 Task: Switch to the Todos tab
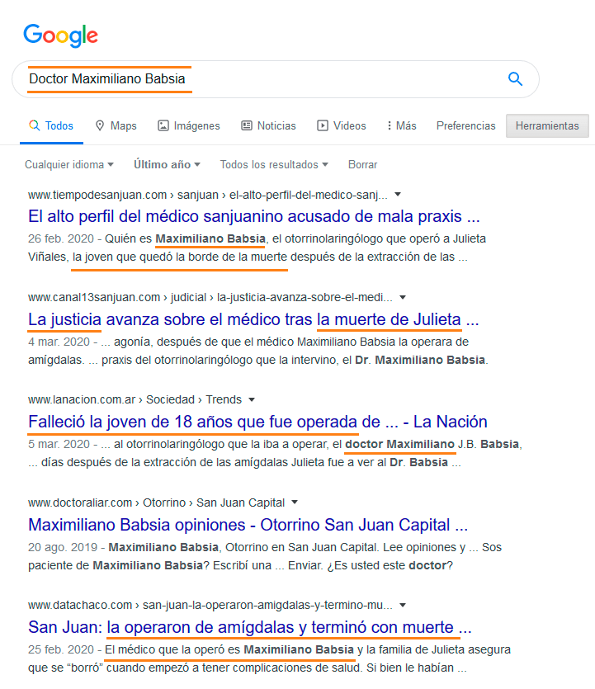tap(51, 125)
